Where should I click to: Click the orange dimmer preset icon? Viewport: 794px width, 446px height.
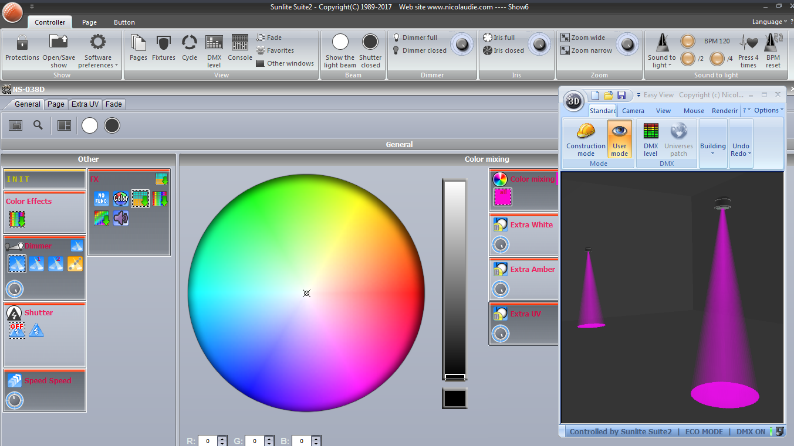(x=75, y=264)
